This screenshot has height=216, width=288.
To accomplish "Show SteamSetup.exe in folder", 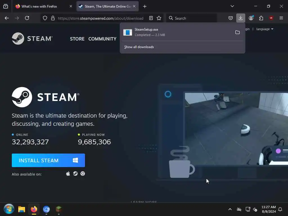I will coord(237,32).
